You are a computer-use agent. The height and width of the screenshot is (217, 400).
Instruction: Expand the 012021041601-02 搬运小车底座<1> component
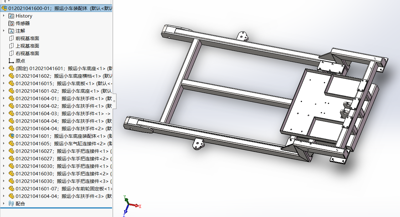[4, 91]
